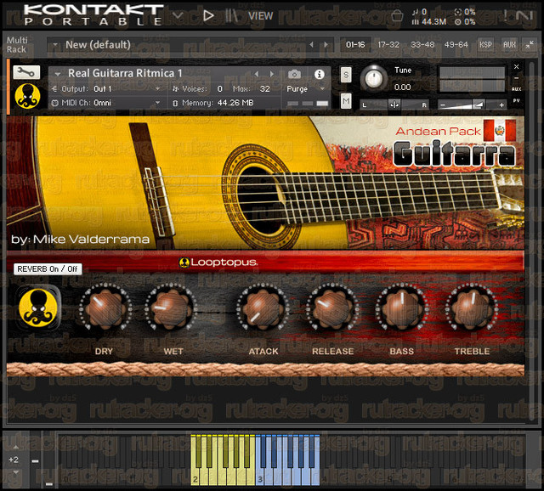Image resolution: width=544 pixels, height=491 pixels.
Task: Shift keyboard octave up arrow
Action: pyautogui.click(x=15, y=448)
